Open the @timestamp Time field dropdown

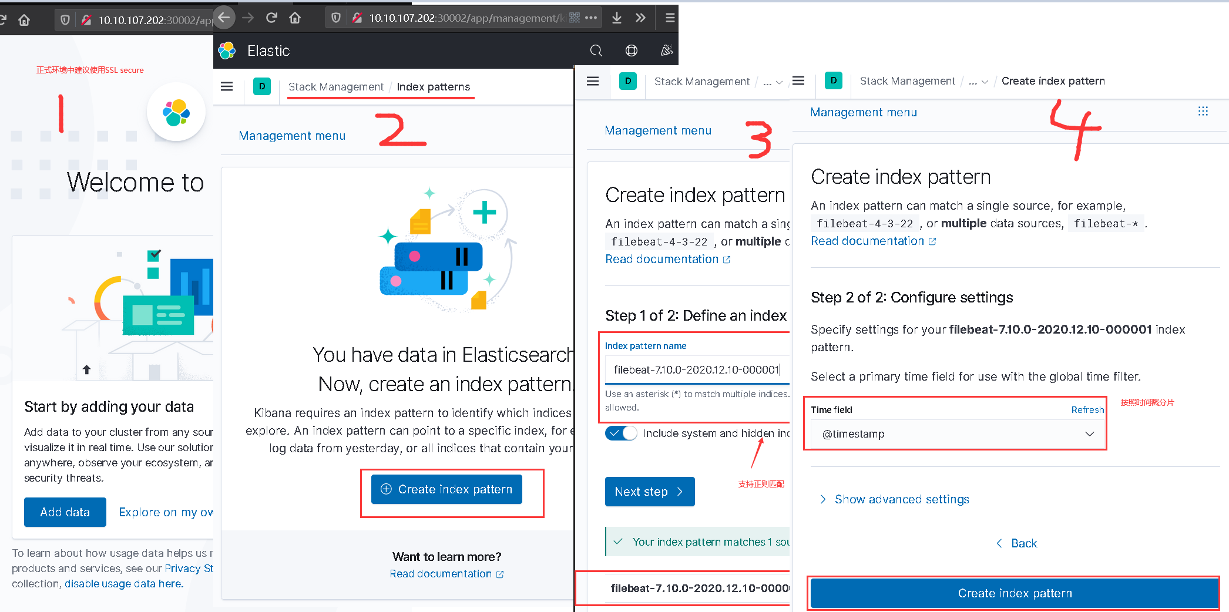coord(958,434)
